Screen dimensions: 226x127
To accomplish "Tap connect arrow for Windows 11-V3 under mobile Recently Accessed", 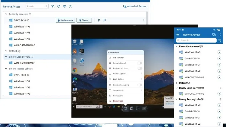I will [219, 52].
